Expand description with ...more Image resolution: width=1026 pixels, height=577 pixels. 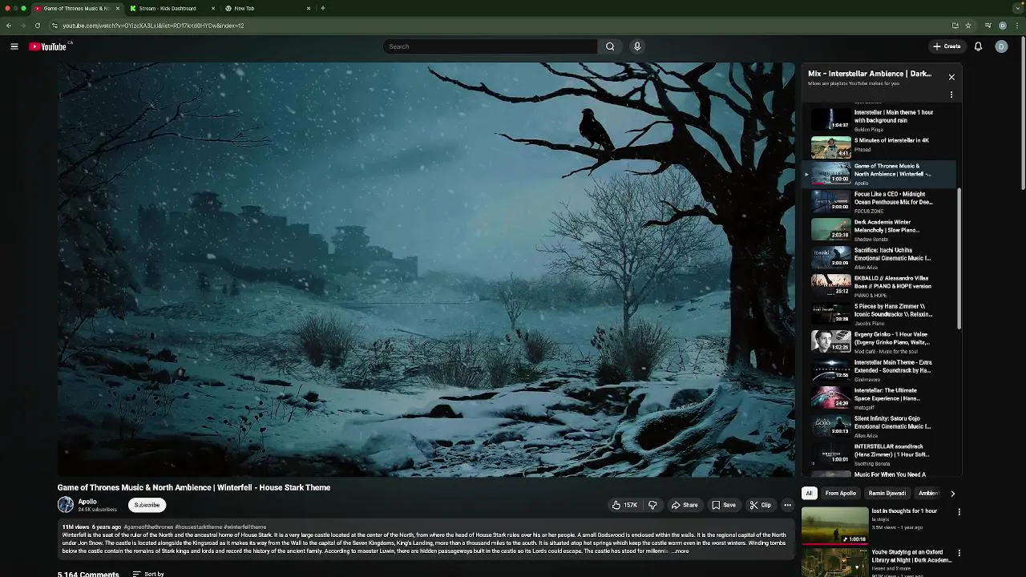pos(681,551)
